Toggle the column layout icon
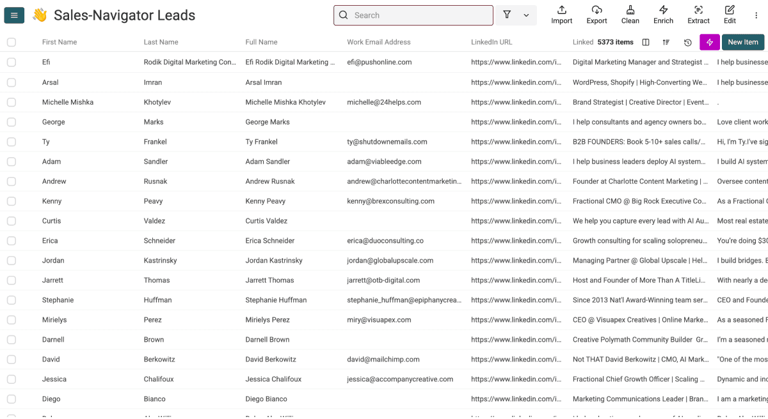 [x=646, y=42]
